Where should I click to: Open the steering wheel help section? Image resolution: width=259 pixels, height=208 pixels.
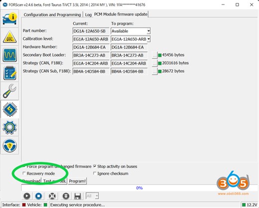pyautogui.click(x=9, y=146)
